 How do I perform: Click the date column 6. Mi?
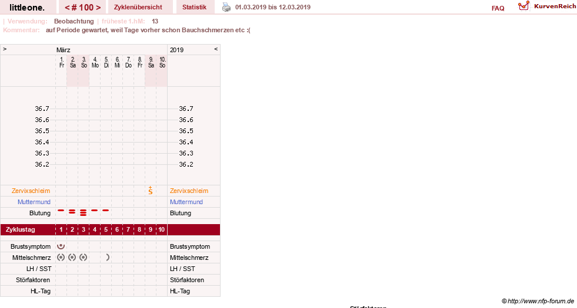pyautogui.click(x=117, y=62)
